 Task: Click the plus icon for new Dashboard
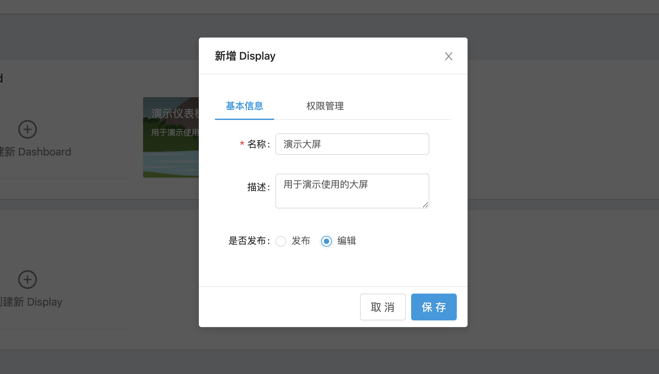point(28,129)
